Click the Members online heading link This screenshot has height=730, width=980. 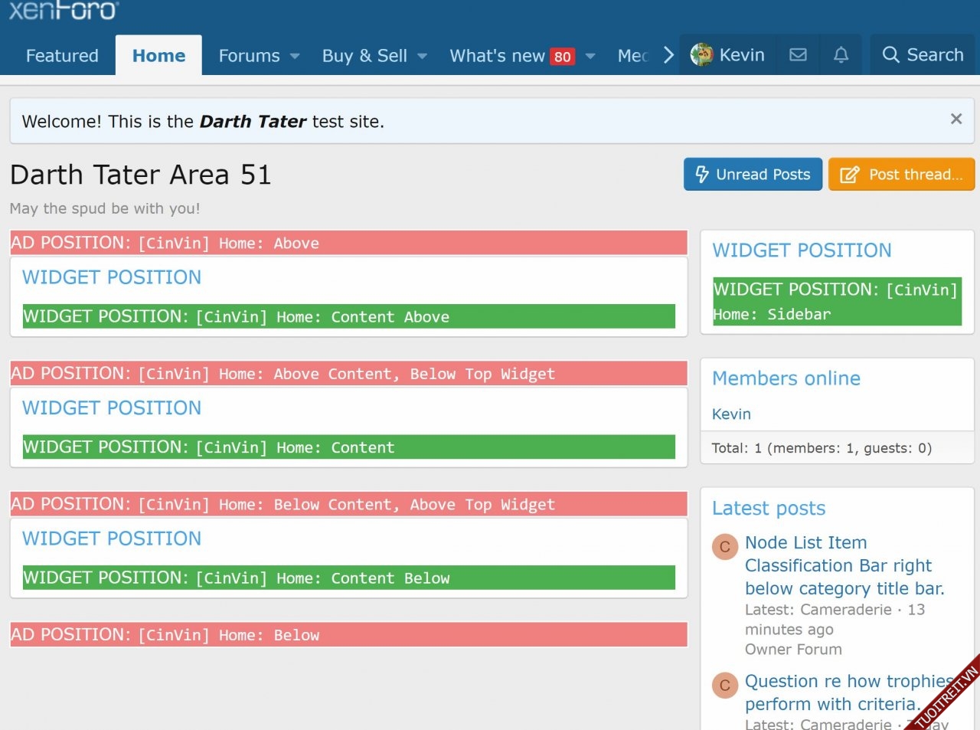pos(786,378)
